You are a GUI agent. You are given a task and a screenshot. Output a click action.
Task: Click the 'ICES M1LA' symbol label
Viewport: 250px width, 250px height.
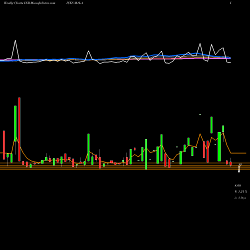click(74, 3)
